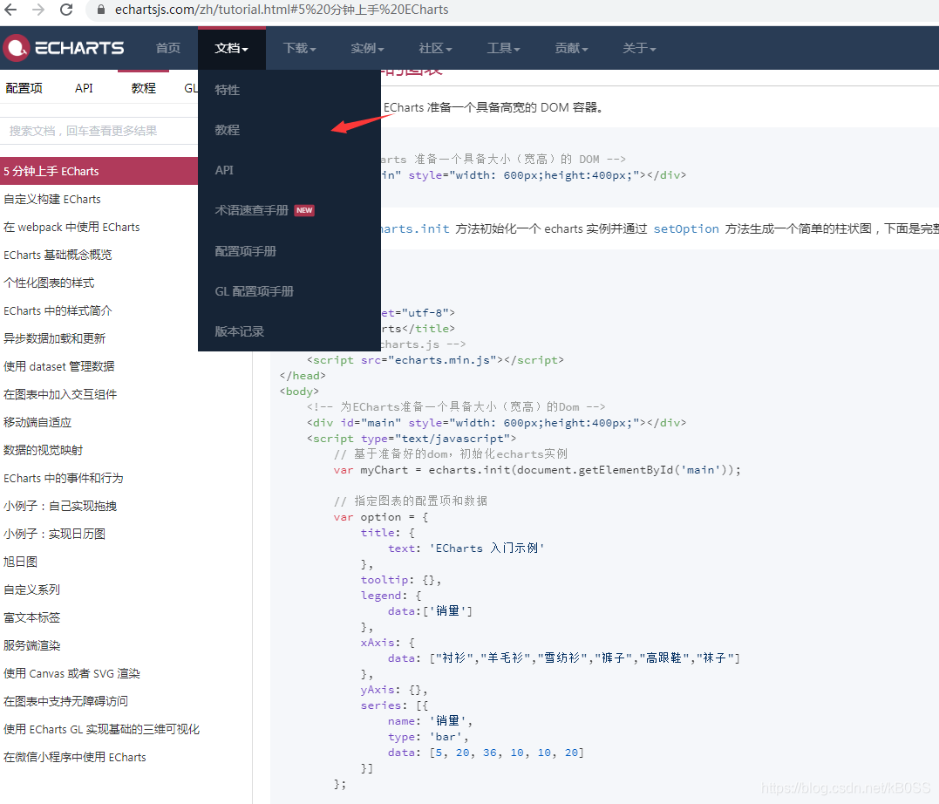Open 服务端渲染 tutorial
This screenshot has width=939, height=804.
pos(31,645)
